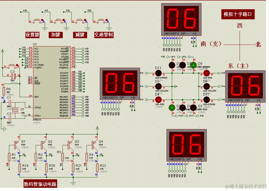The height and width of the screenshot is (191, 269).
Task: Select capacitor C3
Action: tap(13, 76)
